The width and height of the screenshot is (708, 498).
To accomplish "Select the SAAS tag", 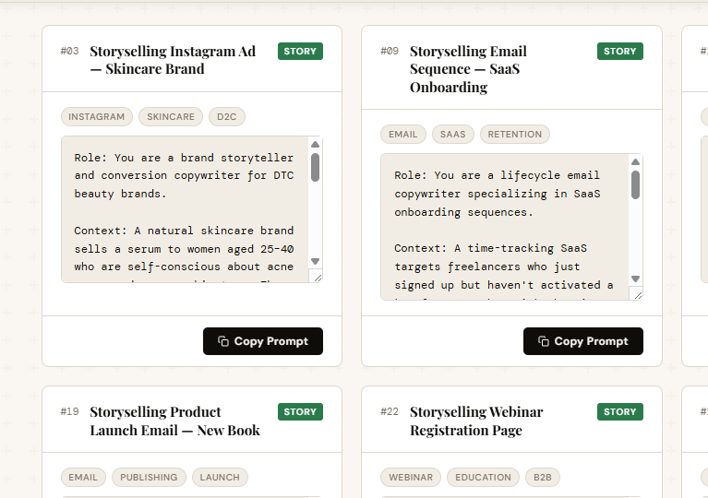I will click(452, 135).
